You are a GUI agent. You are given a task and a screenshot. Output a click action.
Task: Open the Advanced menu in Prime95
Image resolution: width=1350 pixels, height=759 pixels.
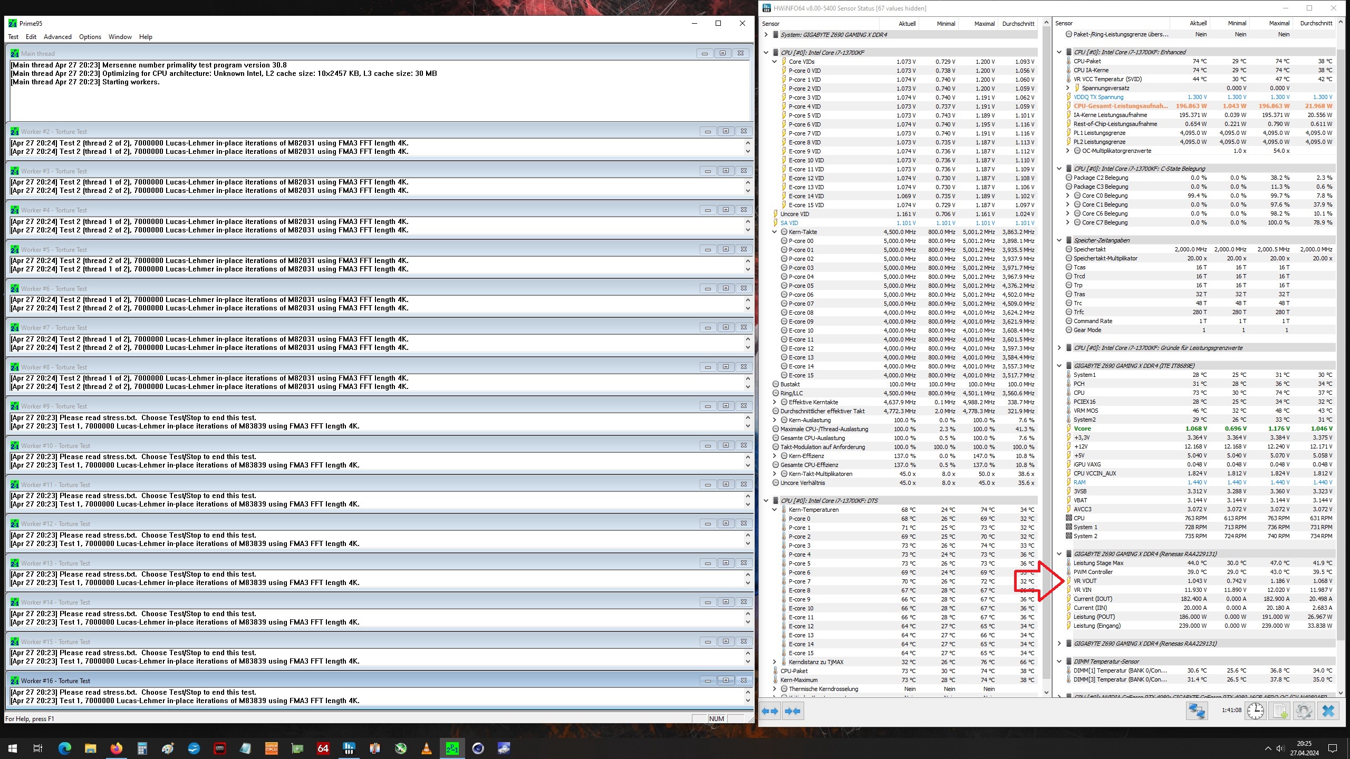tap(57, 37)
